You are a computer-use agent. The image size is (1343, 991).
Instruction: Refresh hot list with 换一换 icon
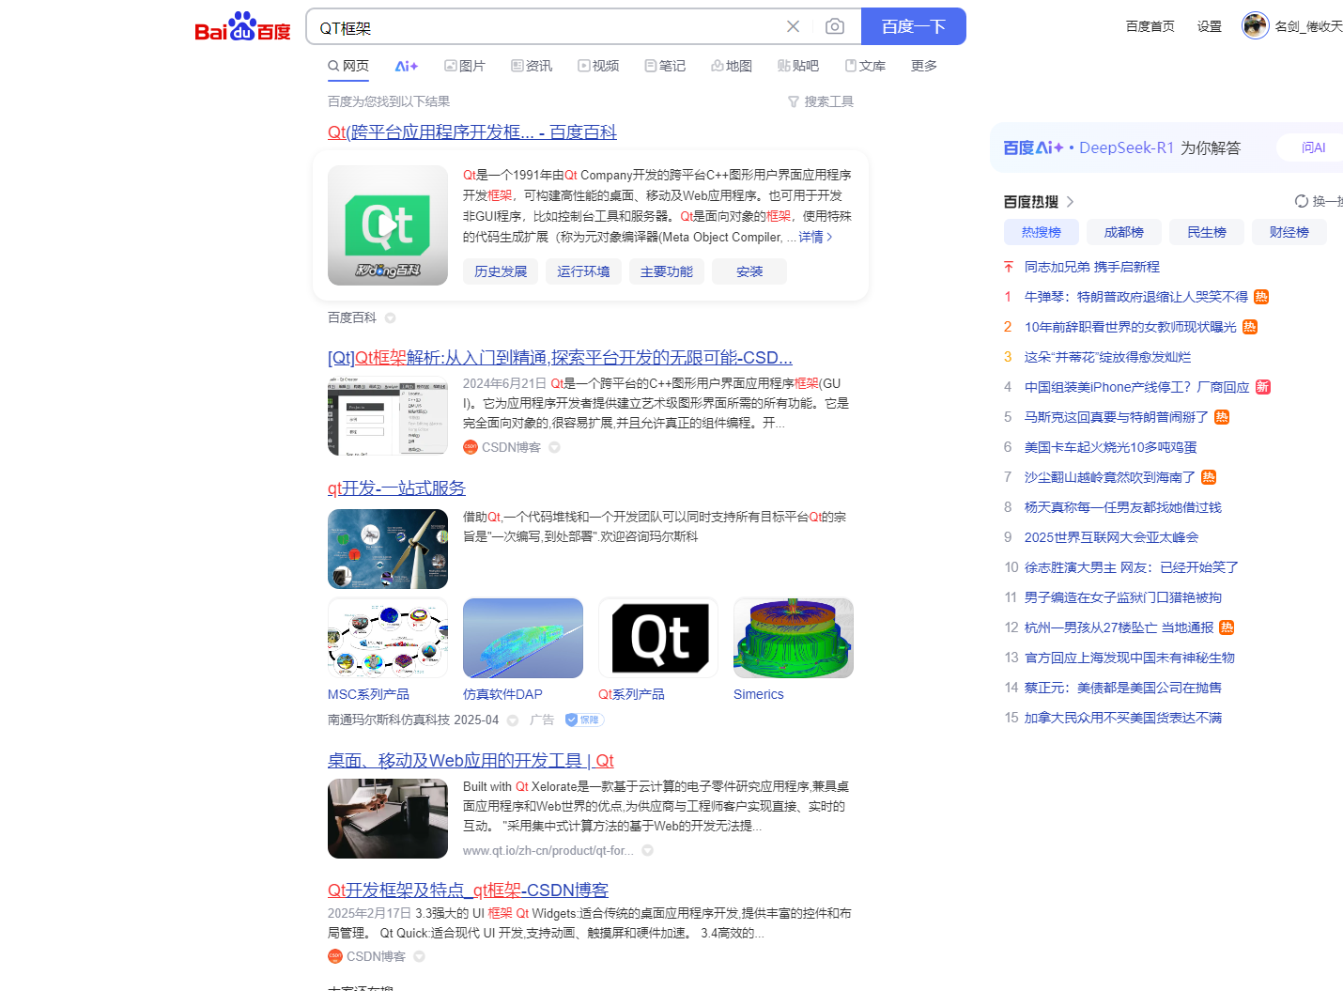1302,201
